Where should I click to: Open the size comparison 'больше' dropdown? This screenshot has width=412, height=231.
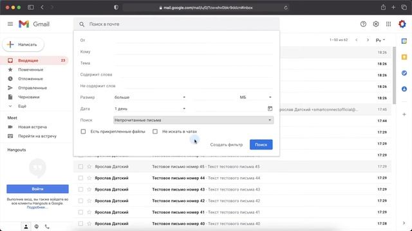click(x=150, y=97)
